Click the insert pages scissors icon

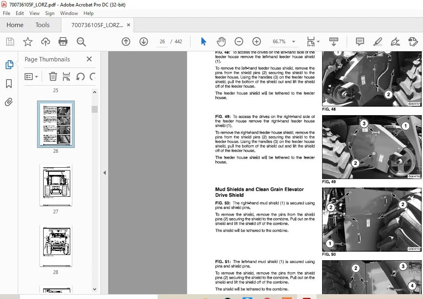(x=66, y=77)
